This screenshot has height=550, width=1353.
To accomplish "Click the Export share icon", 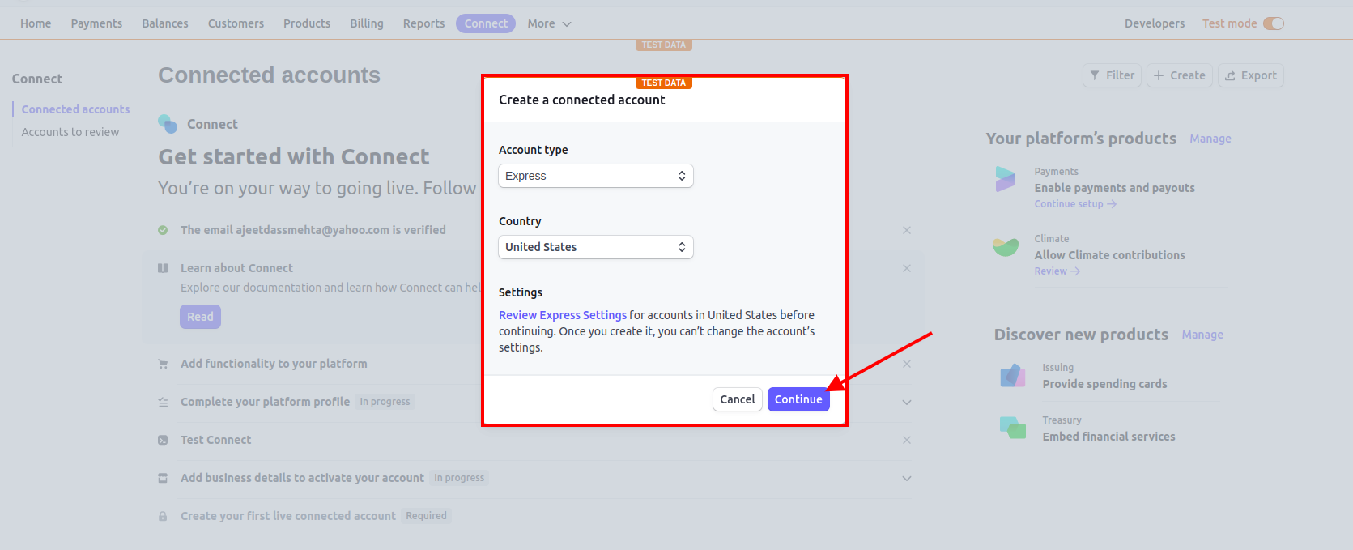I will [1231, 75].
